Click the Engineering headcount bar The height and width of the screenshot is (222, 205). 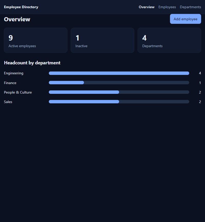[119, 73]
